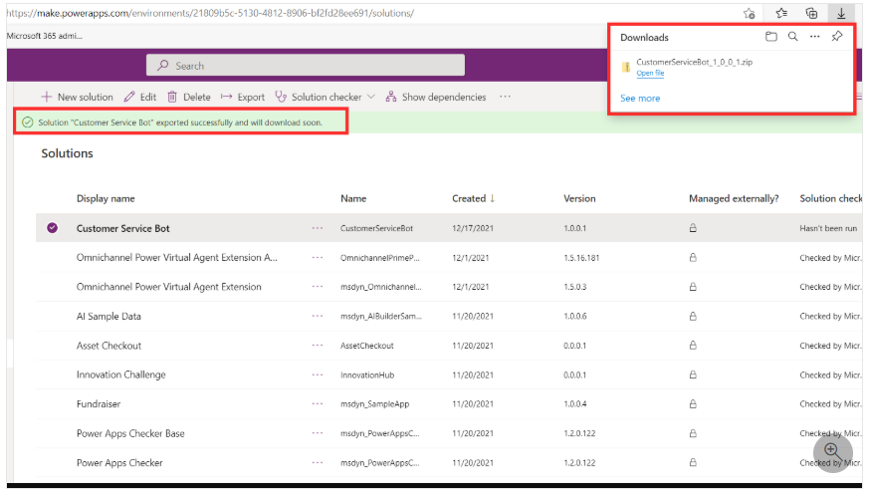Click the magnifier zoom overlay button

pos(832,453)
